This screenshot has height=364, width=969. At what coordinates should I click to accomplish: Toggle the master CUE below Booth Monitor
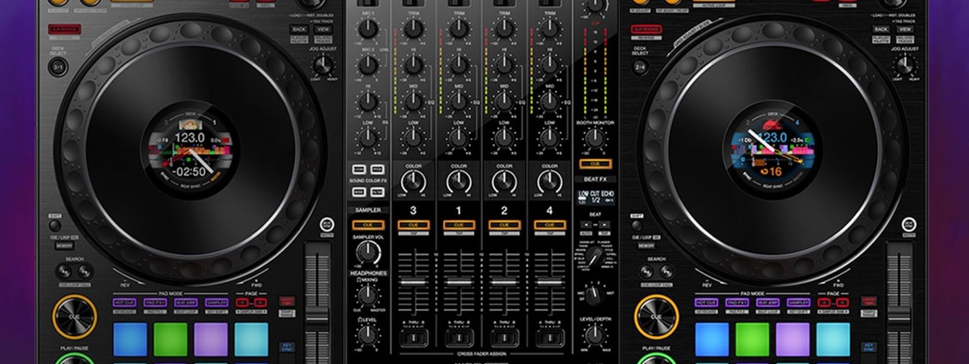tap(595, 164)
